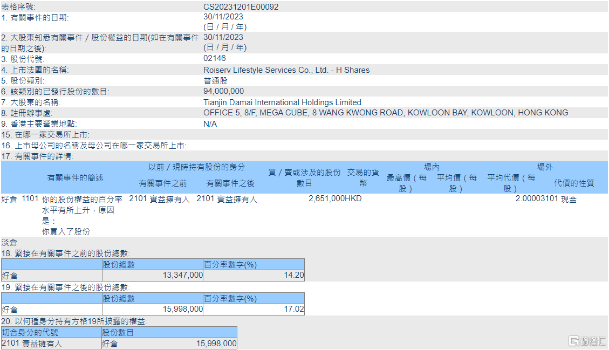
Task: Click label 4. 上市法團的名稱
Action: click(35, 70)
